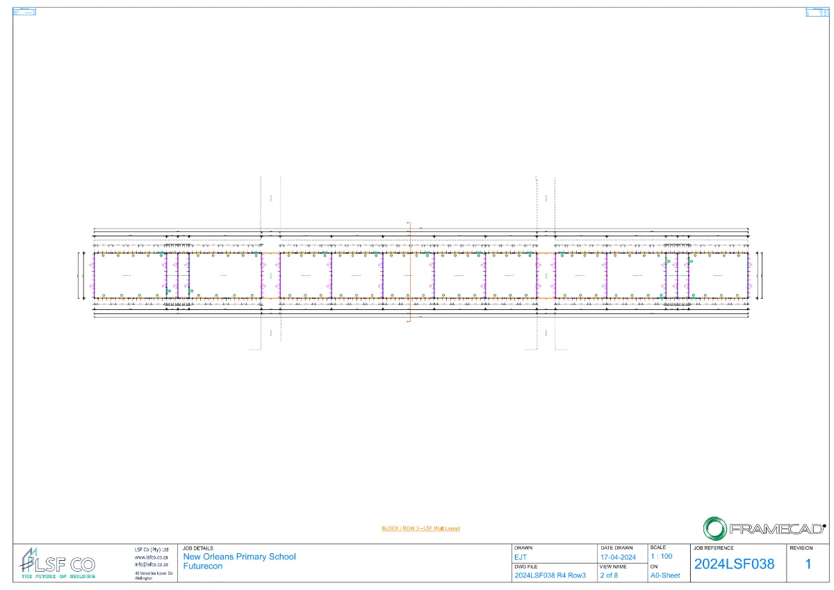This screenshot has height=590, width=834.
Task: Click the large job reference '2024LSF038'
Action: pyautogui.click(x=734, y=564)
